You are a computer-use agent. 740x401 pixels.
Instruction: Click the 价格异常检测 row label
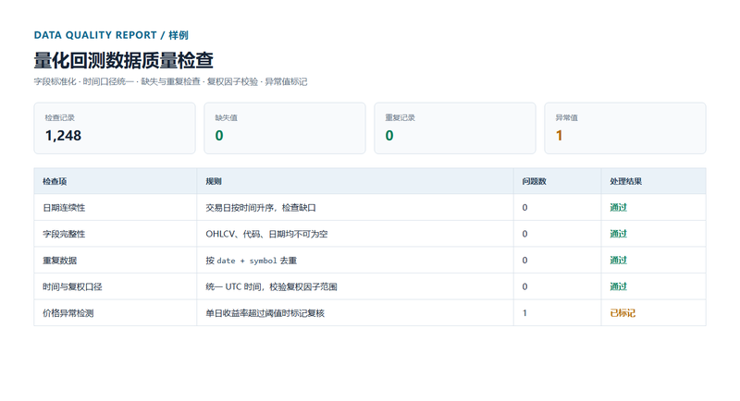tap(68, 313)
